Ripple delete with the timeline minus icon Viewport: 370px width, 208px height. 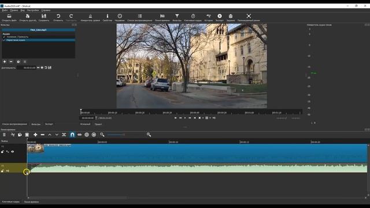(42, 135)
